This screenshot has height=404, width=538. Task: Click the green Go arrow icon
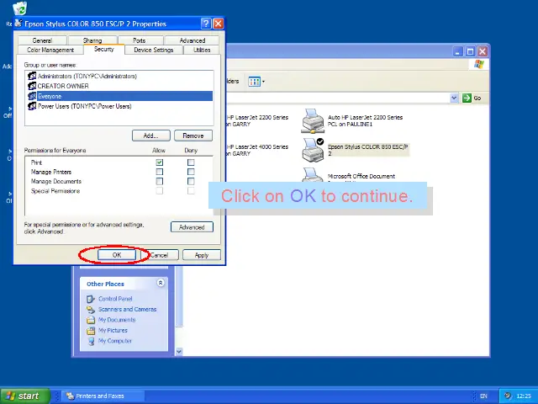point(467,98)
